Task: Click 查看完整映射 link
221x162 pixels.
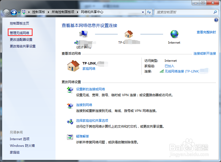Action: [x=206, y=32]
